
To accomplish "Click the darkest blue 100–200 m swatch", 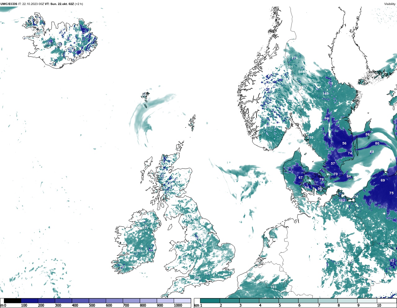I will tap(29, 301).
